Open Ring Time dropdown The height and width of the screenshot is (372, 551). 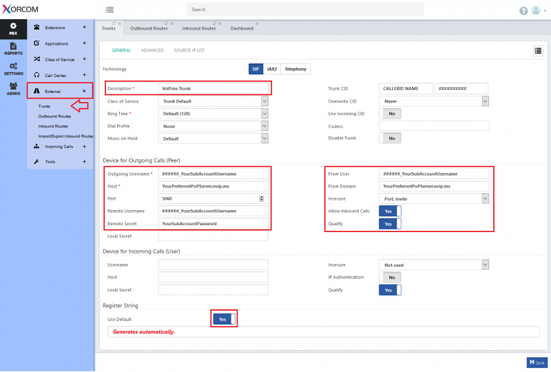point(214,114)
